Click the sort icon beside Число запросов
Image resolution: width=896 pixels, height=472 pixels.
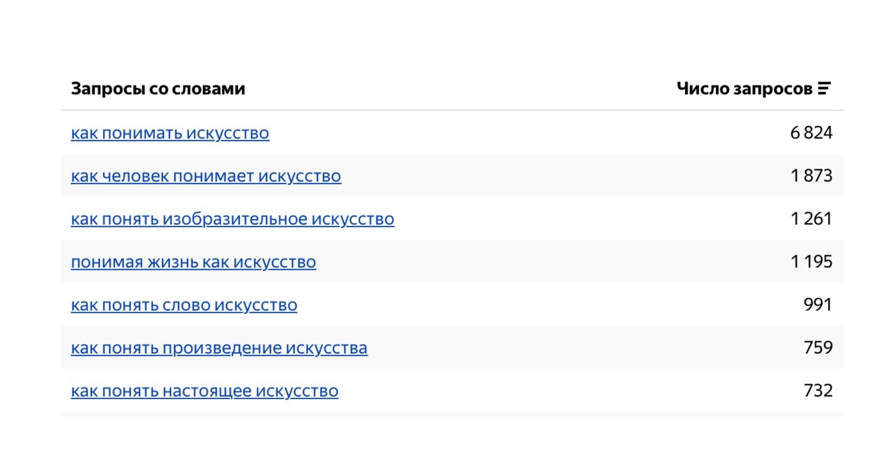824,88
